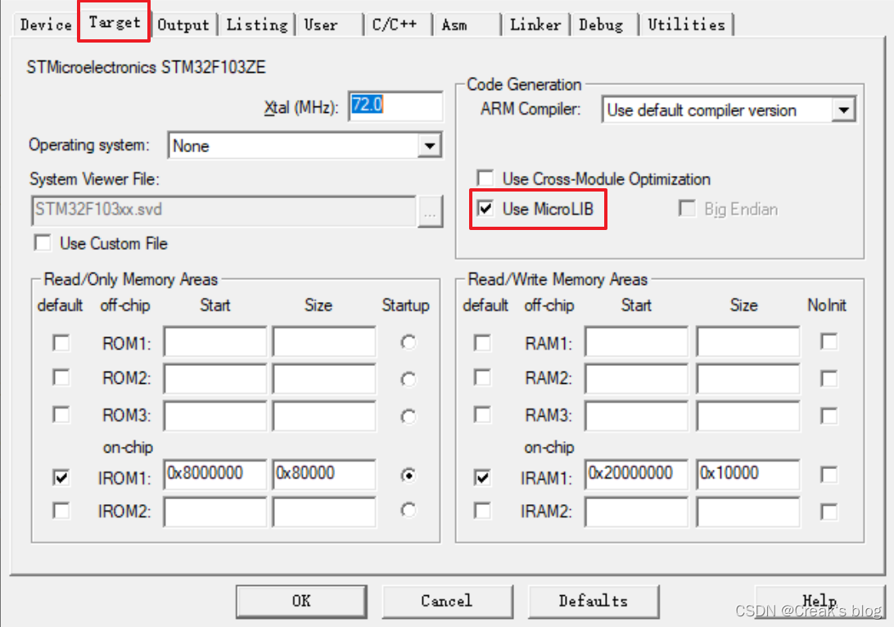Open the Linker tab
Image resolution: width=894 pixels, height=627 pixels.
click(535, 25)
